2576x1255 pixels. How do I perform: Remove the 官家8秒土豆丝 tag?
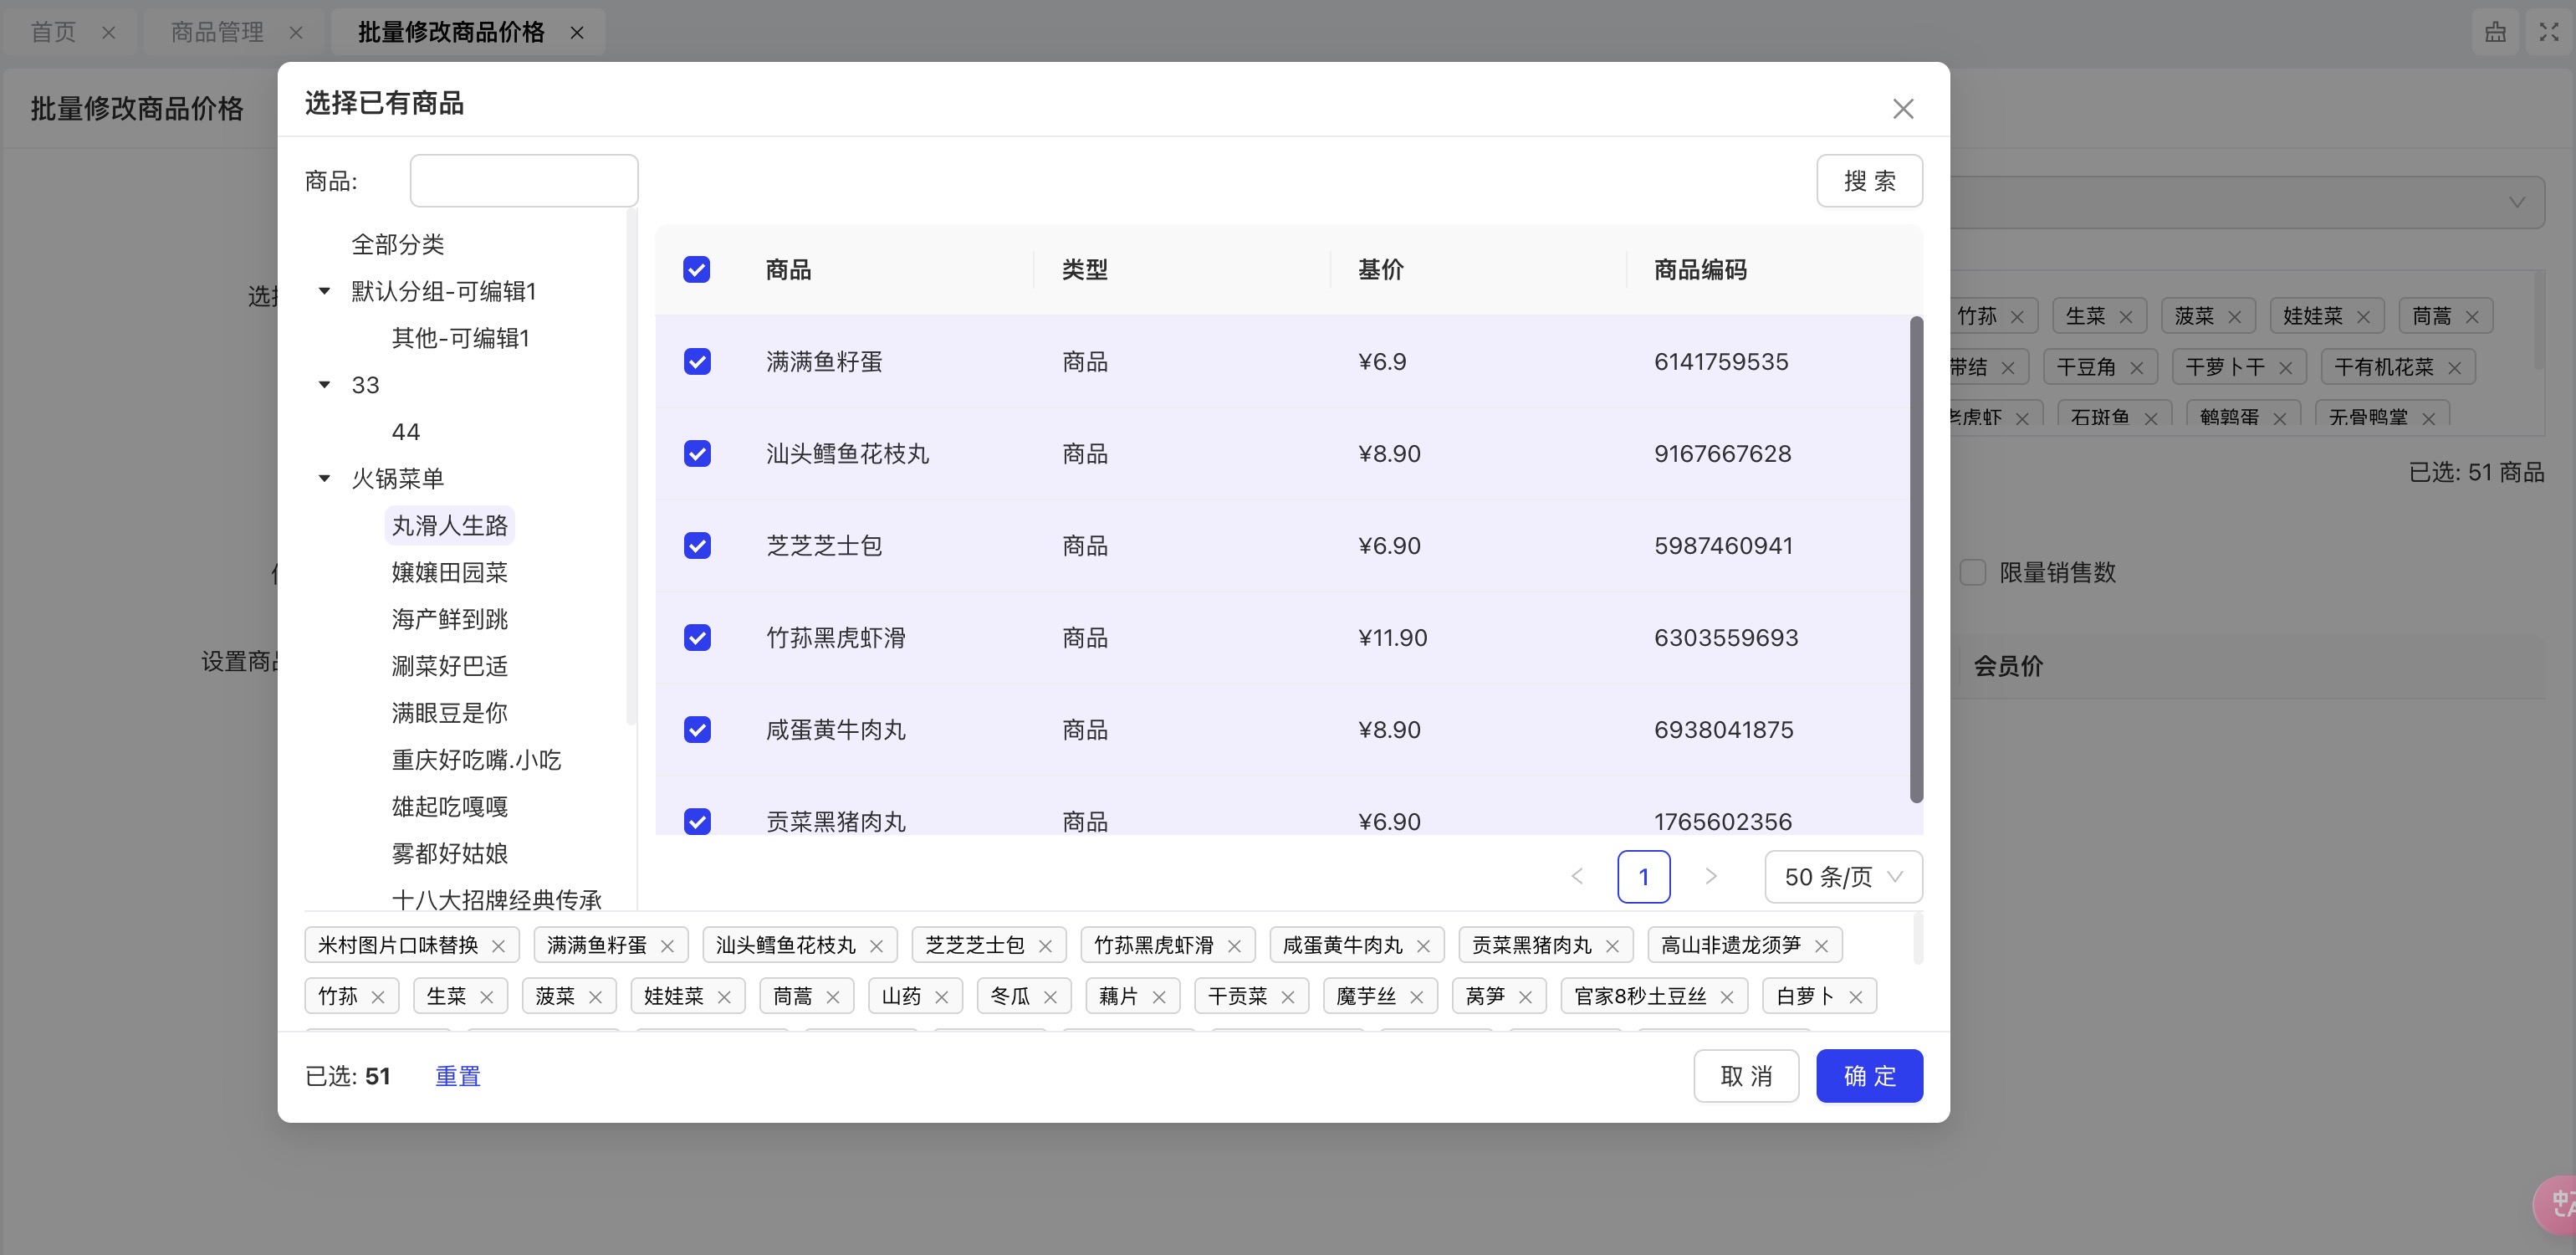click(1726, 997)
